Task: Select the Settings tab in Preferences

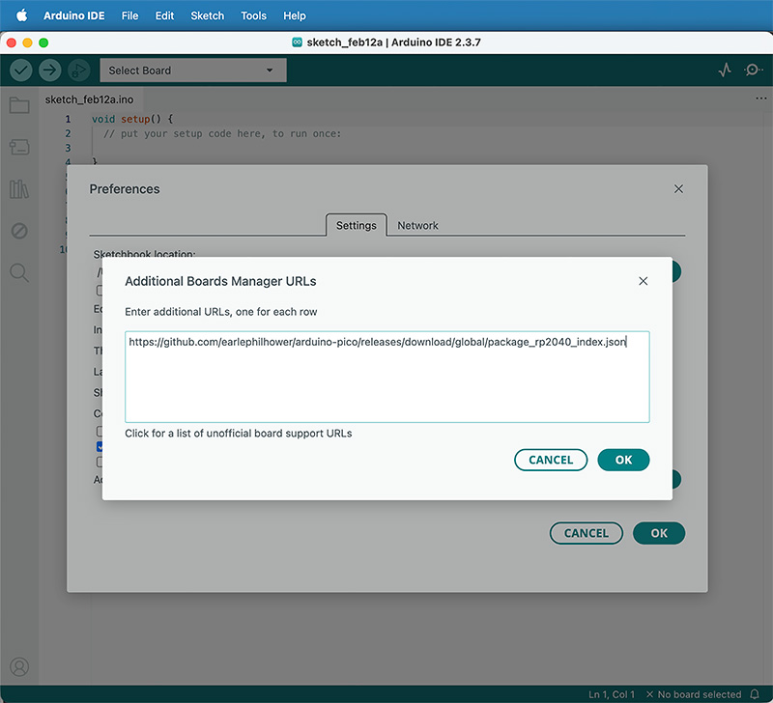Action: tap(356, 225)
